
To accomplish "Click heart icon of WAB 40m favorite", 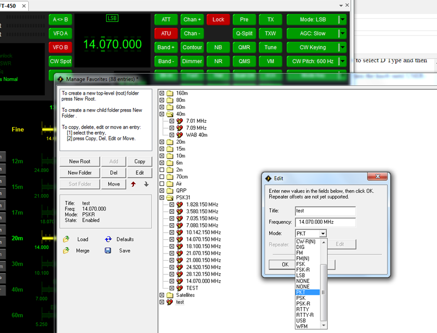I will click(x=180, y=135).
